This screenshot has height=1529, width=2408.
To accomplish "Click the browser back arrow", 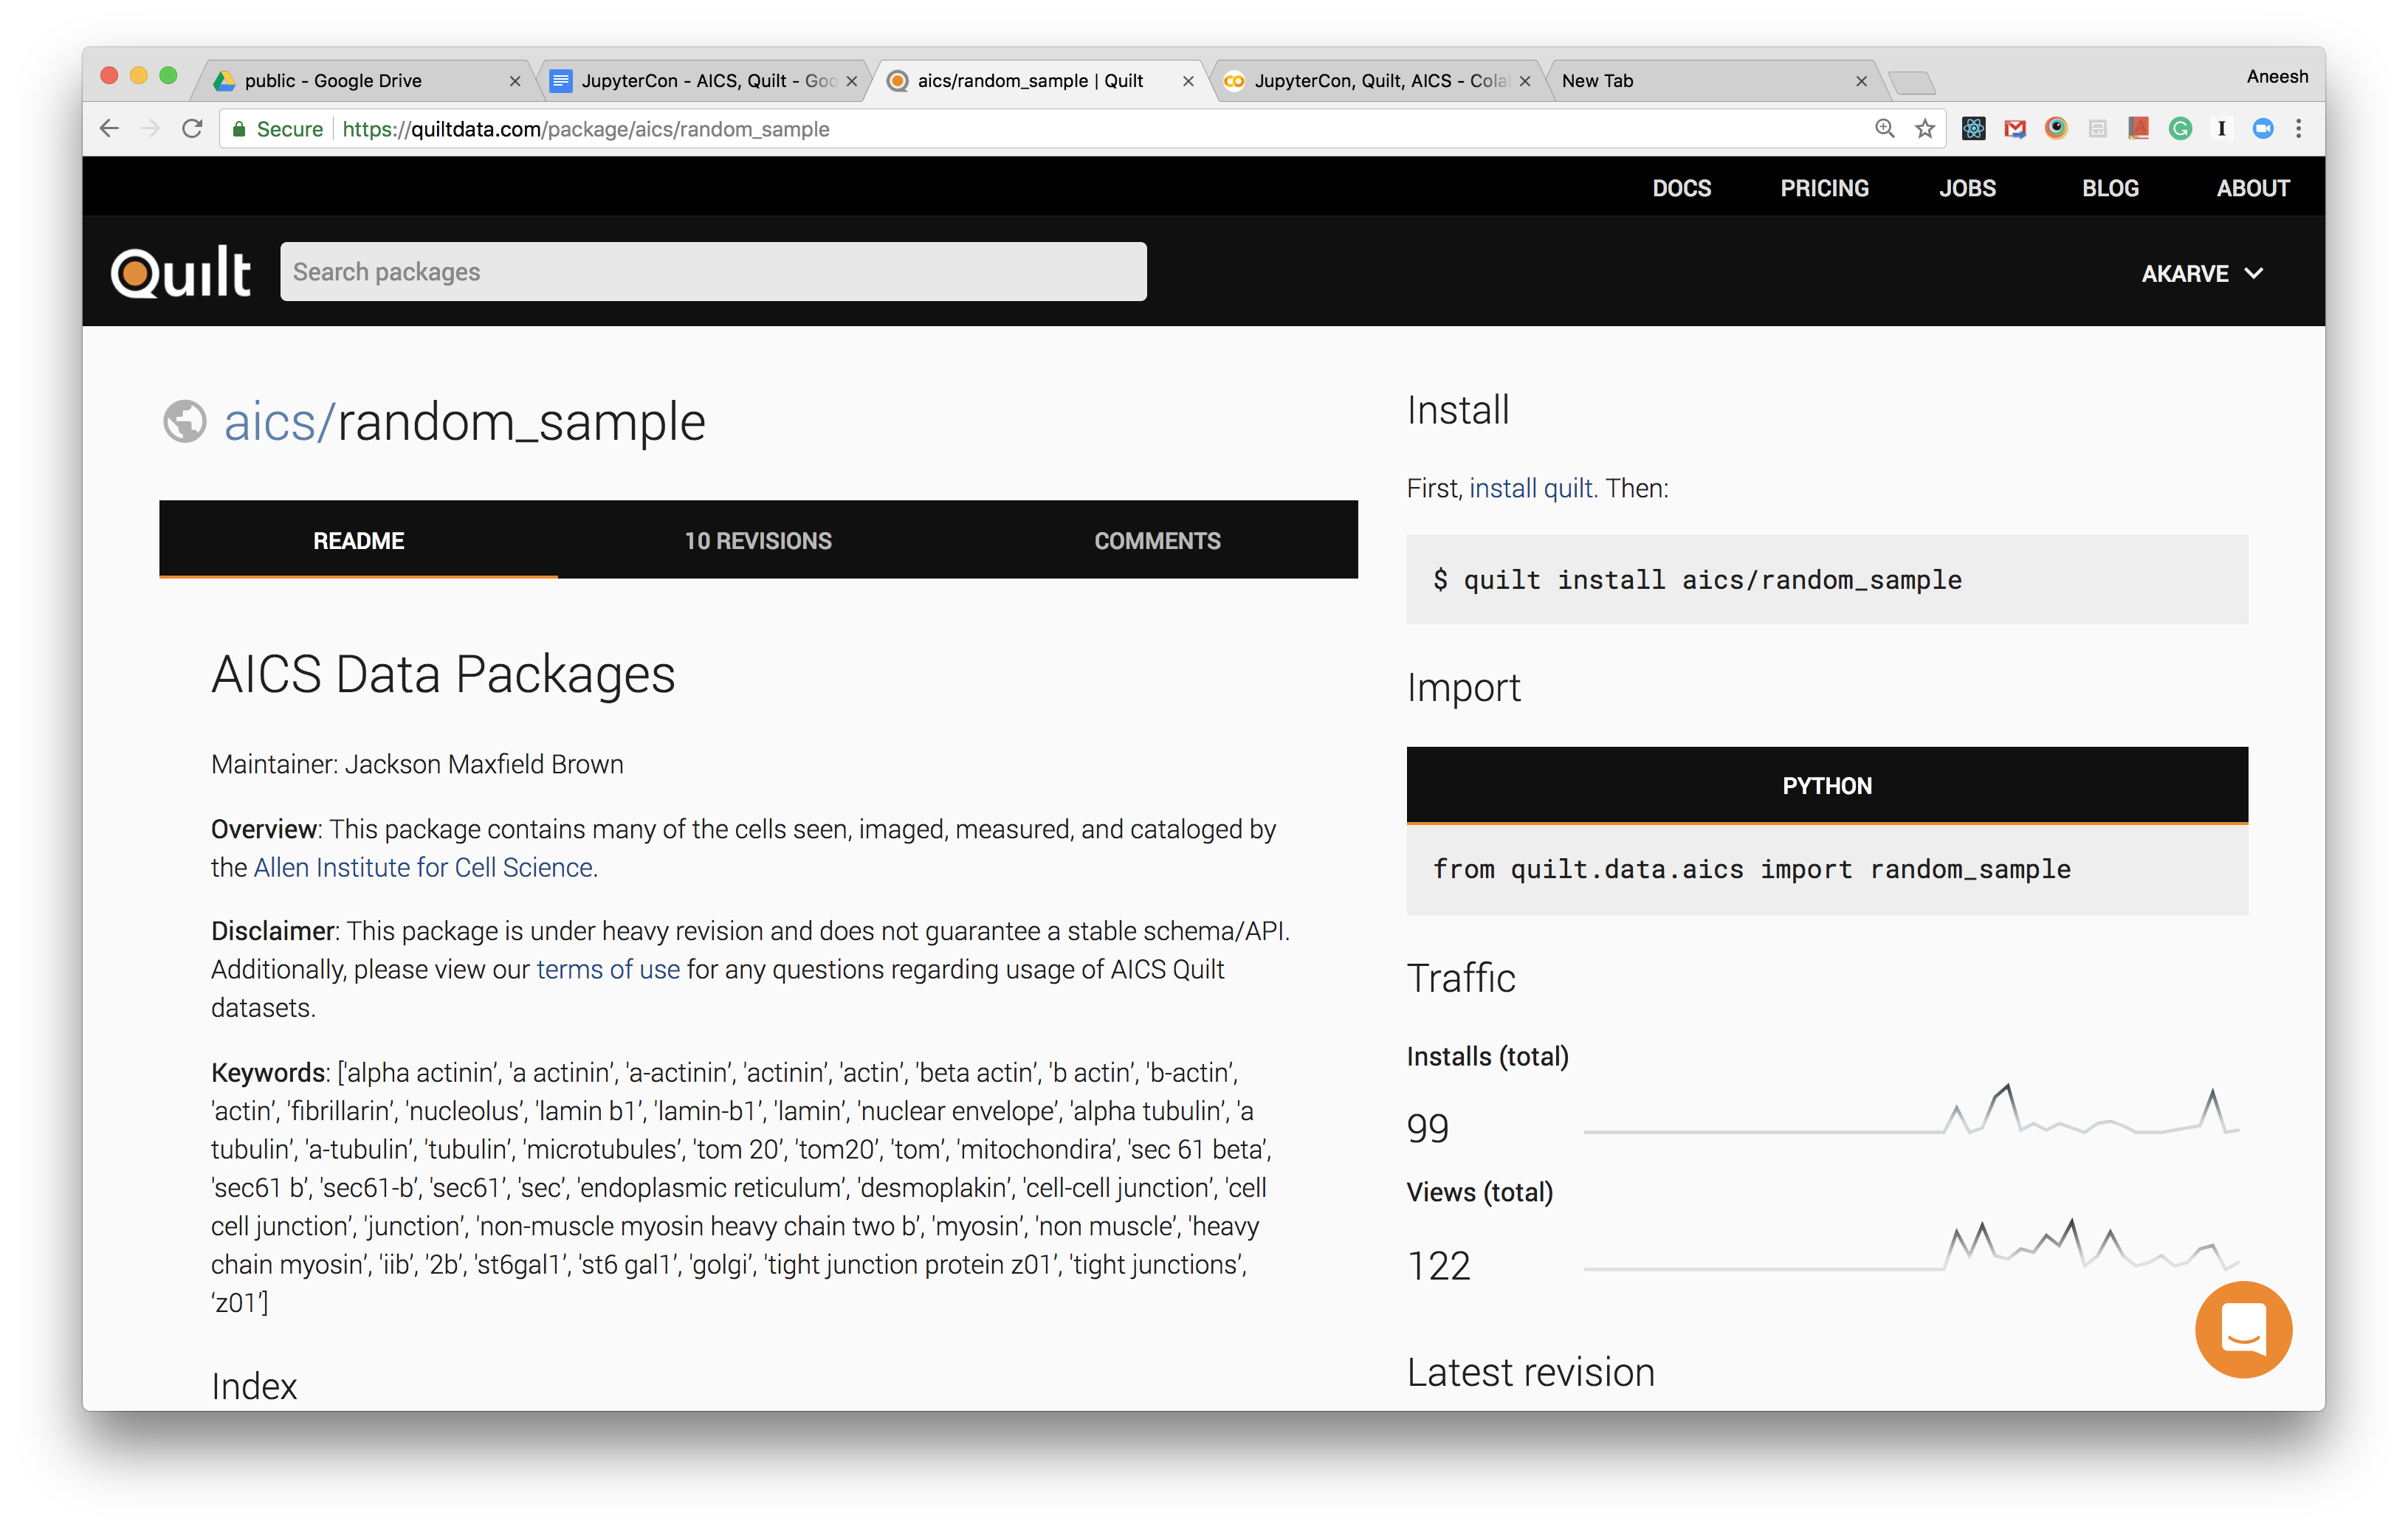I will tap(110, 129).
